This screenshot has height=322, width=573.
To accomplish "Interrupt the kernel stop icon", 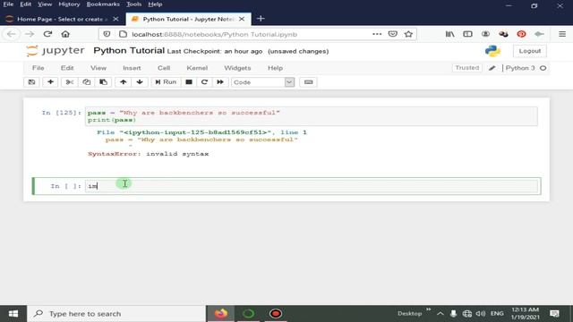I will point(189,82).
